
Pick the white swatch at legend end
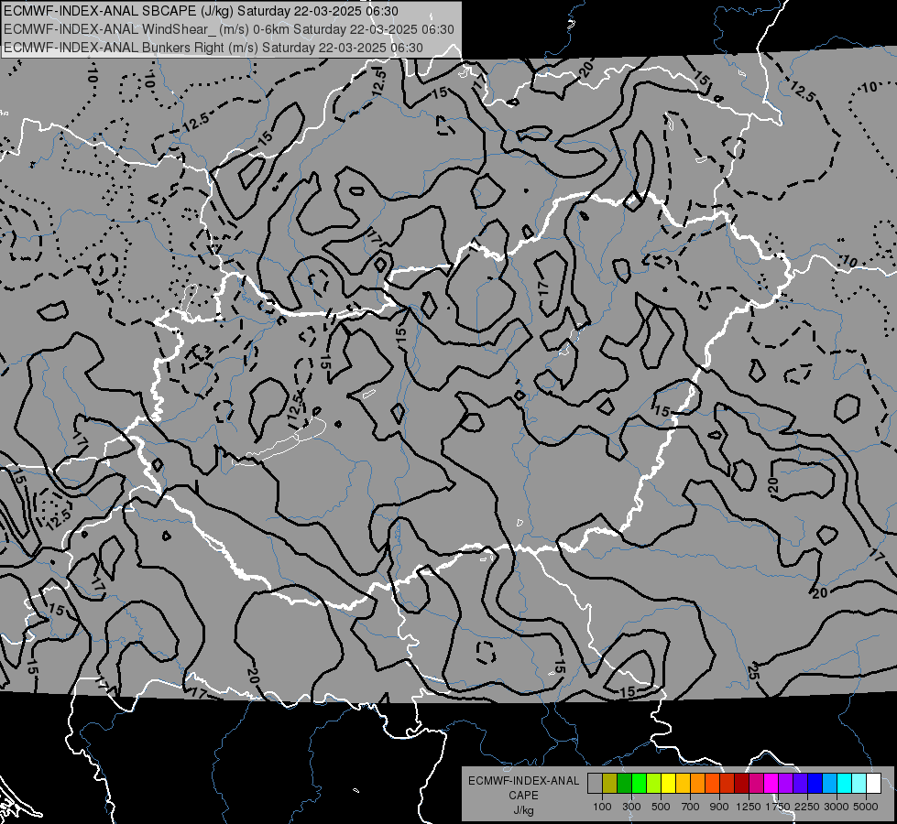(875, 784)
